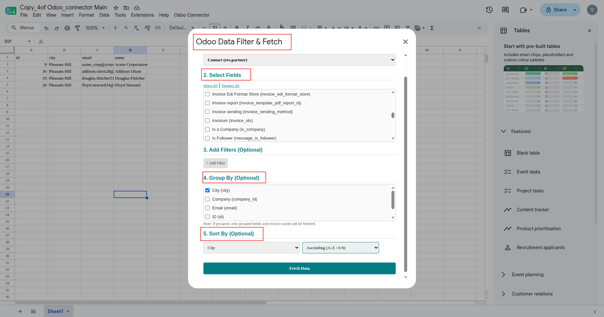Open the Google account avatar Y

click(592, 10)
